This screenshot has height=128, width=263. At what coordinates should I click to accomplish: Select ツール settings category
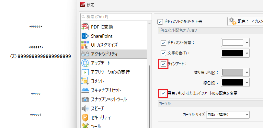(114, 125)
